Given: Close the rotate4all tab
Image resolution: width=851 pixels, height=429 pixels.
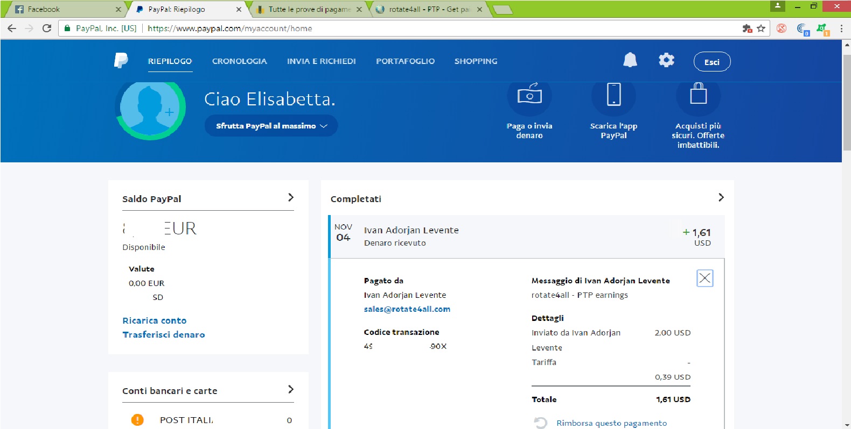Looking at the screenshot, I should point(479,9).
